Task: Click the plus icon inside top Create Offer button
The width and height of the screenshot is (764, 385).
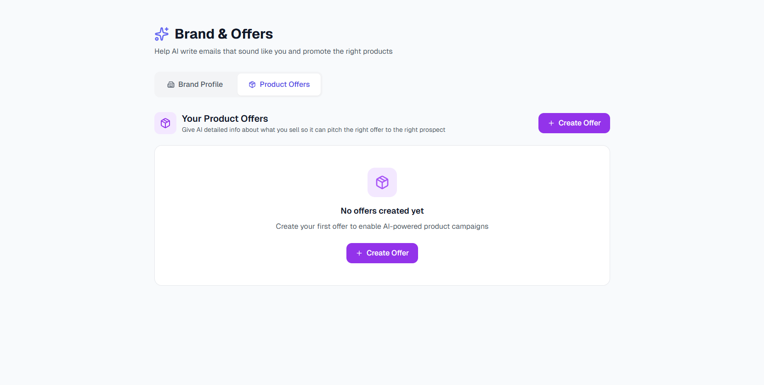Action: coord(551,123)
